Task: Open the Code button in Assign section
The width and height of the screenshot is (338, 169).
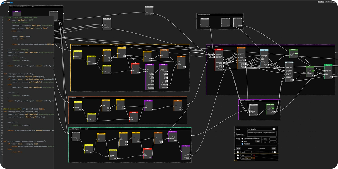Action: (x=257, y=141)
